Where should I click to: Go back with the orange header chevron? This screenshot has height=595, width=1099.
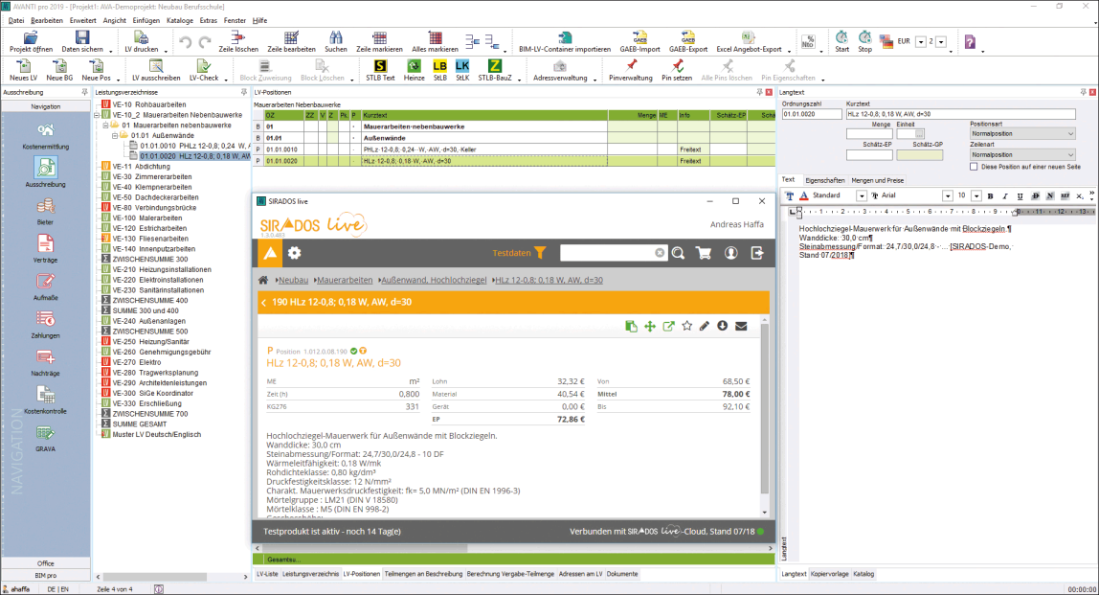click(263, 303)
